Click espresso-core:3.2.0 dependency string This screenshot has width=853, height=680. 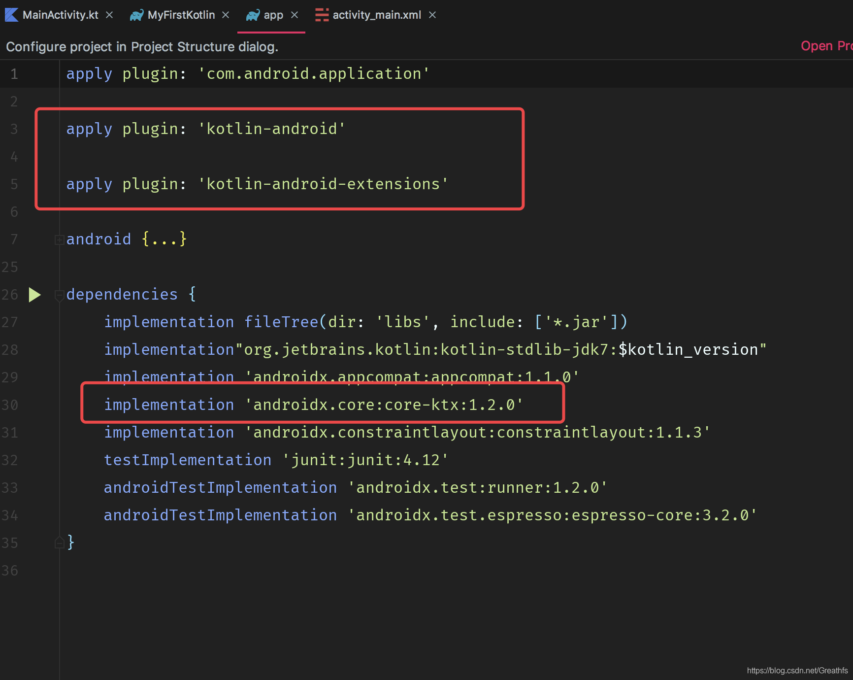(x=552, y=515)
